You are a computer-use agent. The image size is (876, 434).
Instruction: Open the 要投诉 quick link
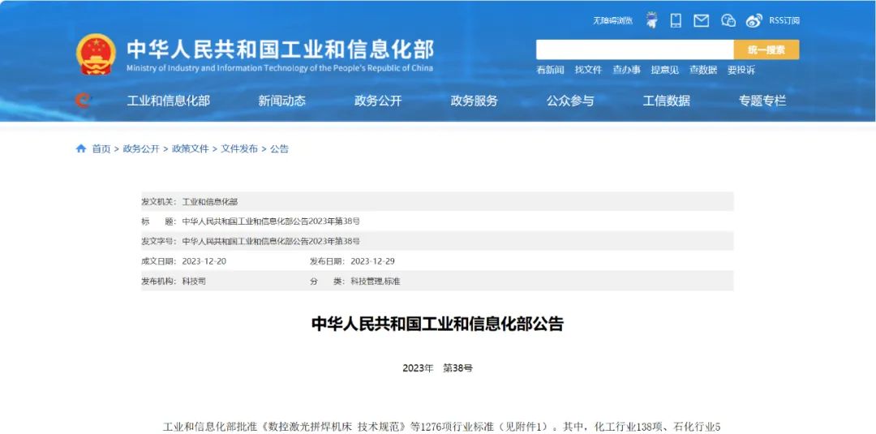click(741, 70)
